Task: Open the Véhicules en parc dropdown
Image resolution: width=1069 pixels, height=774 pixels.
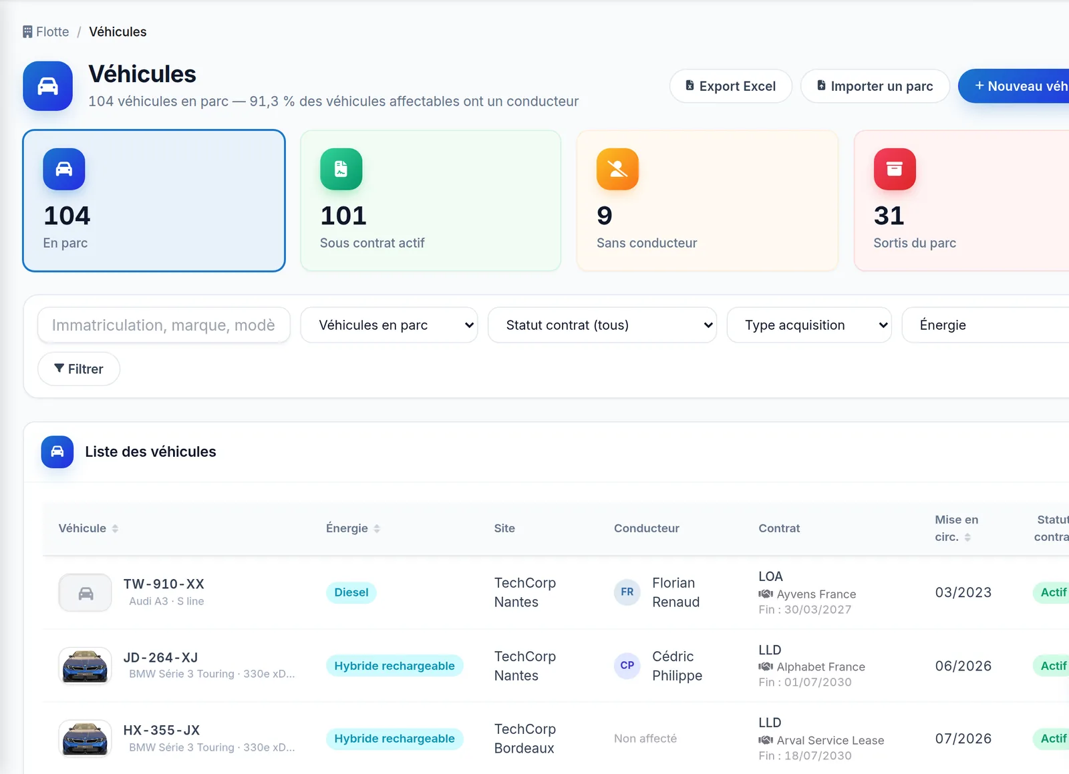Action: click(389, 325)
